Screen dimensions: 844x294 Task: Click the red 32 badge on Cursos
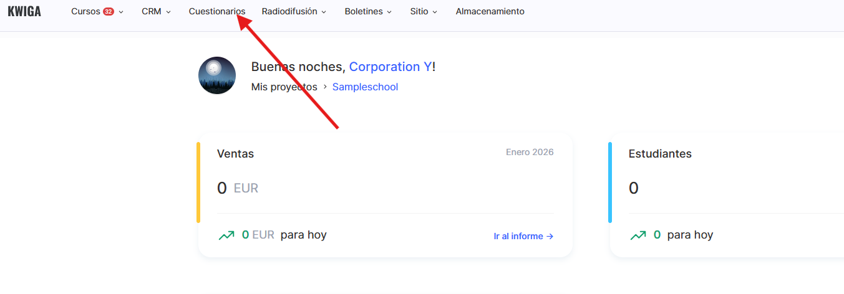tap(109, 12)
